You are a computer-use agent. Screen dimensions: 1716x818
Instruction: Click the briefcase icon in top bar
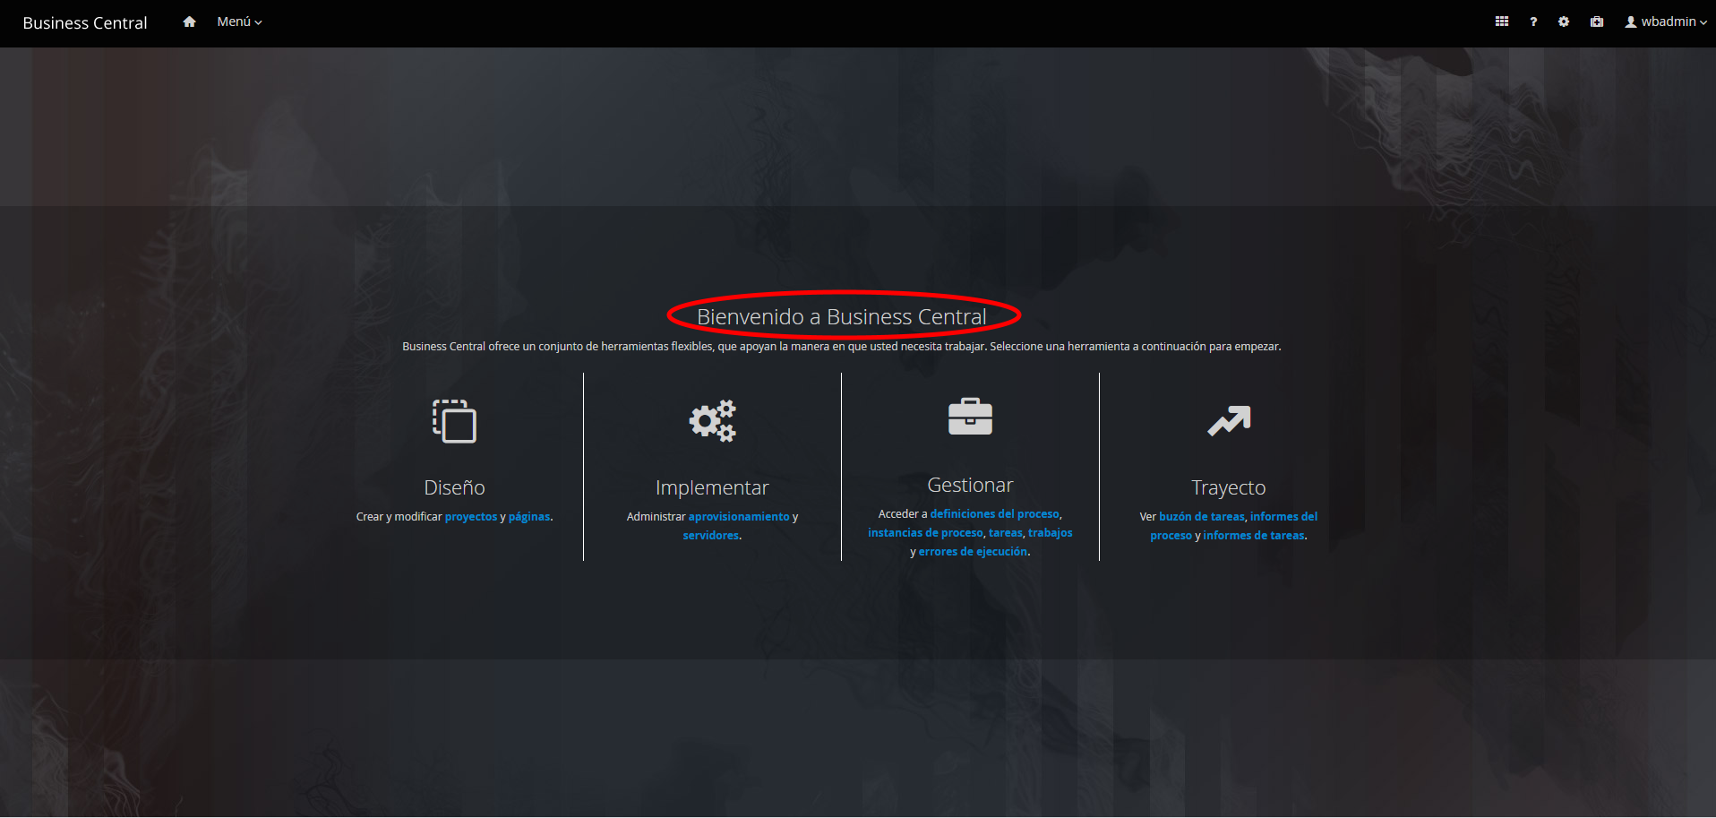pos(1597,22)
